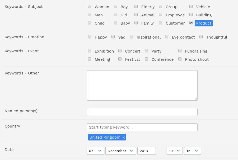Click into Keywords - Other text area

142,85
